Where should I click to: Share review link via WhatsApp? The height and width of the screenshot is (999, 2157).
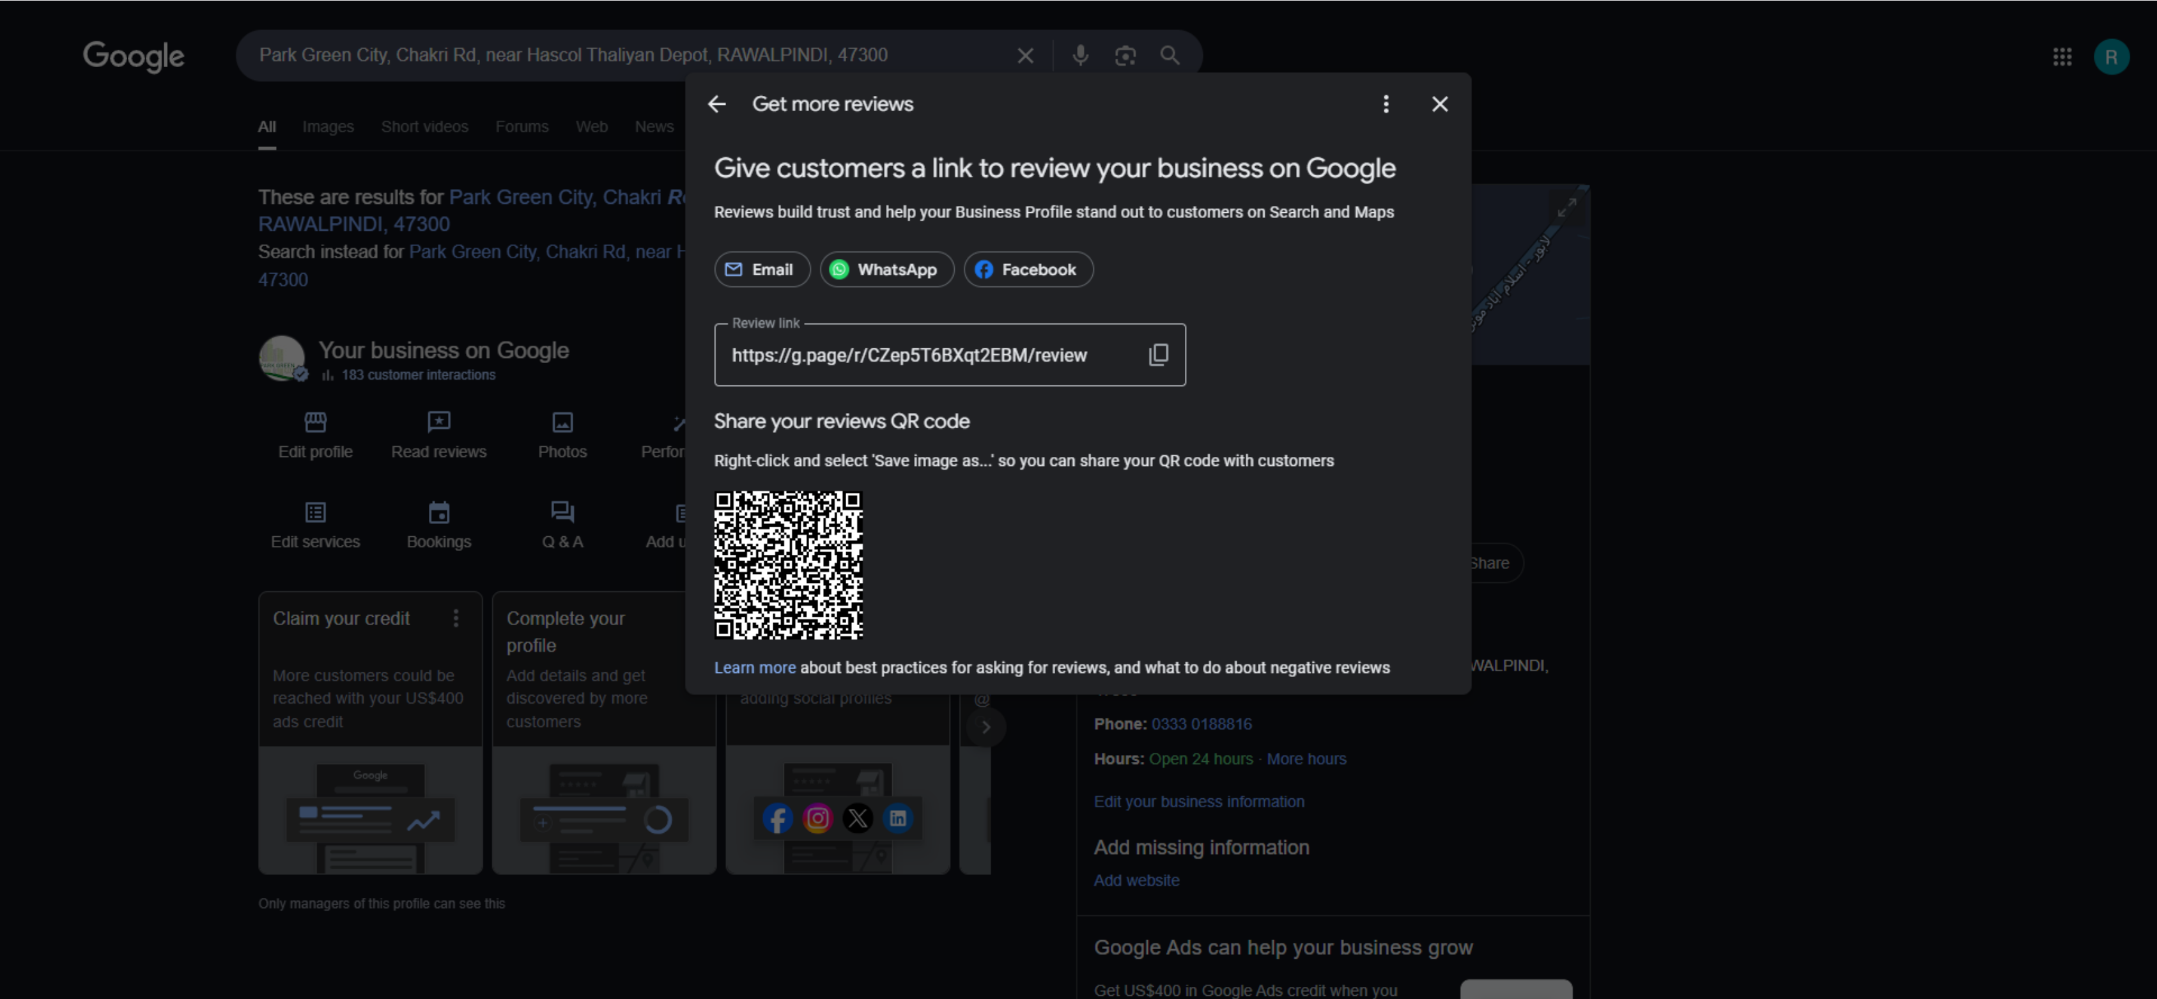(x=886, y=270)
